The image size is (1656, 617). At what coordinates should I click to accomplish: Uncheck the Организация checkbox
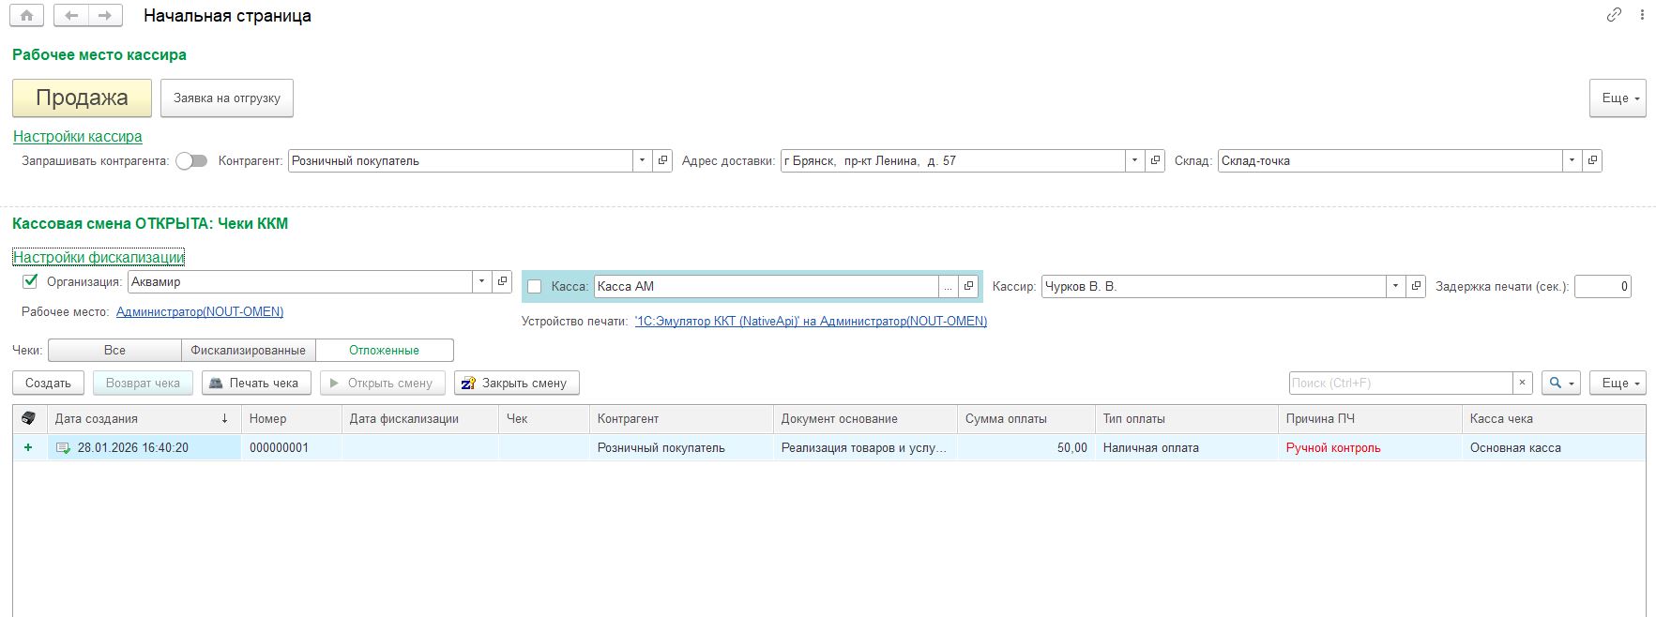click(x=30, y=281)
